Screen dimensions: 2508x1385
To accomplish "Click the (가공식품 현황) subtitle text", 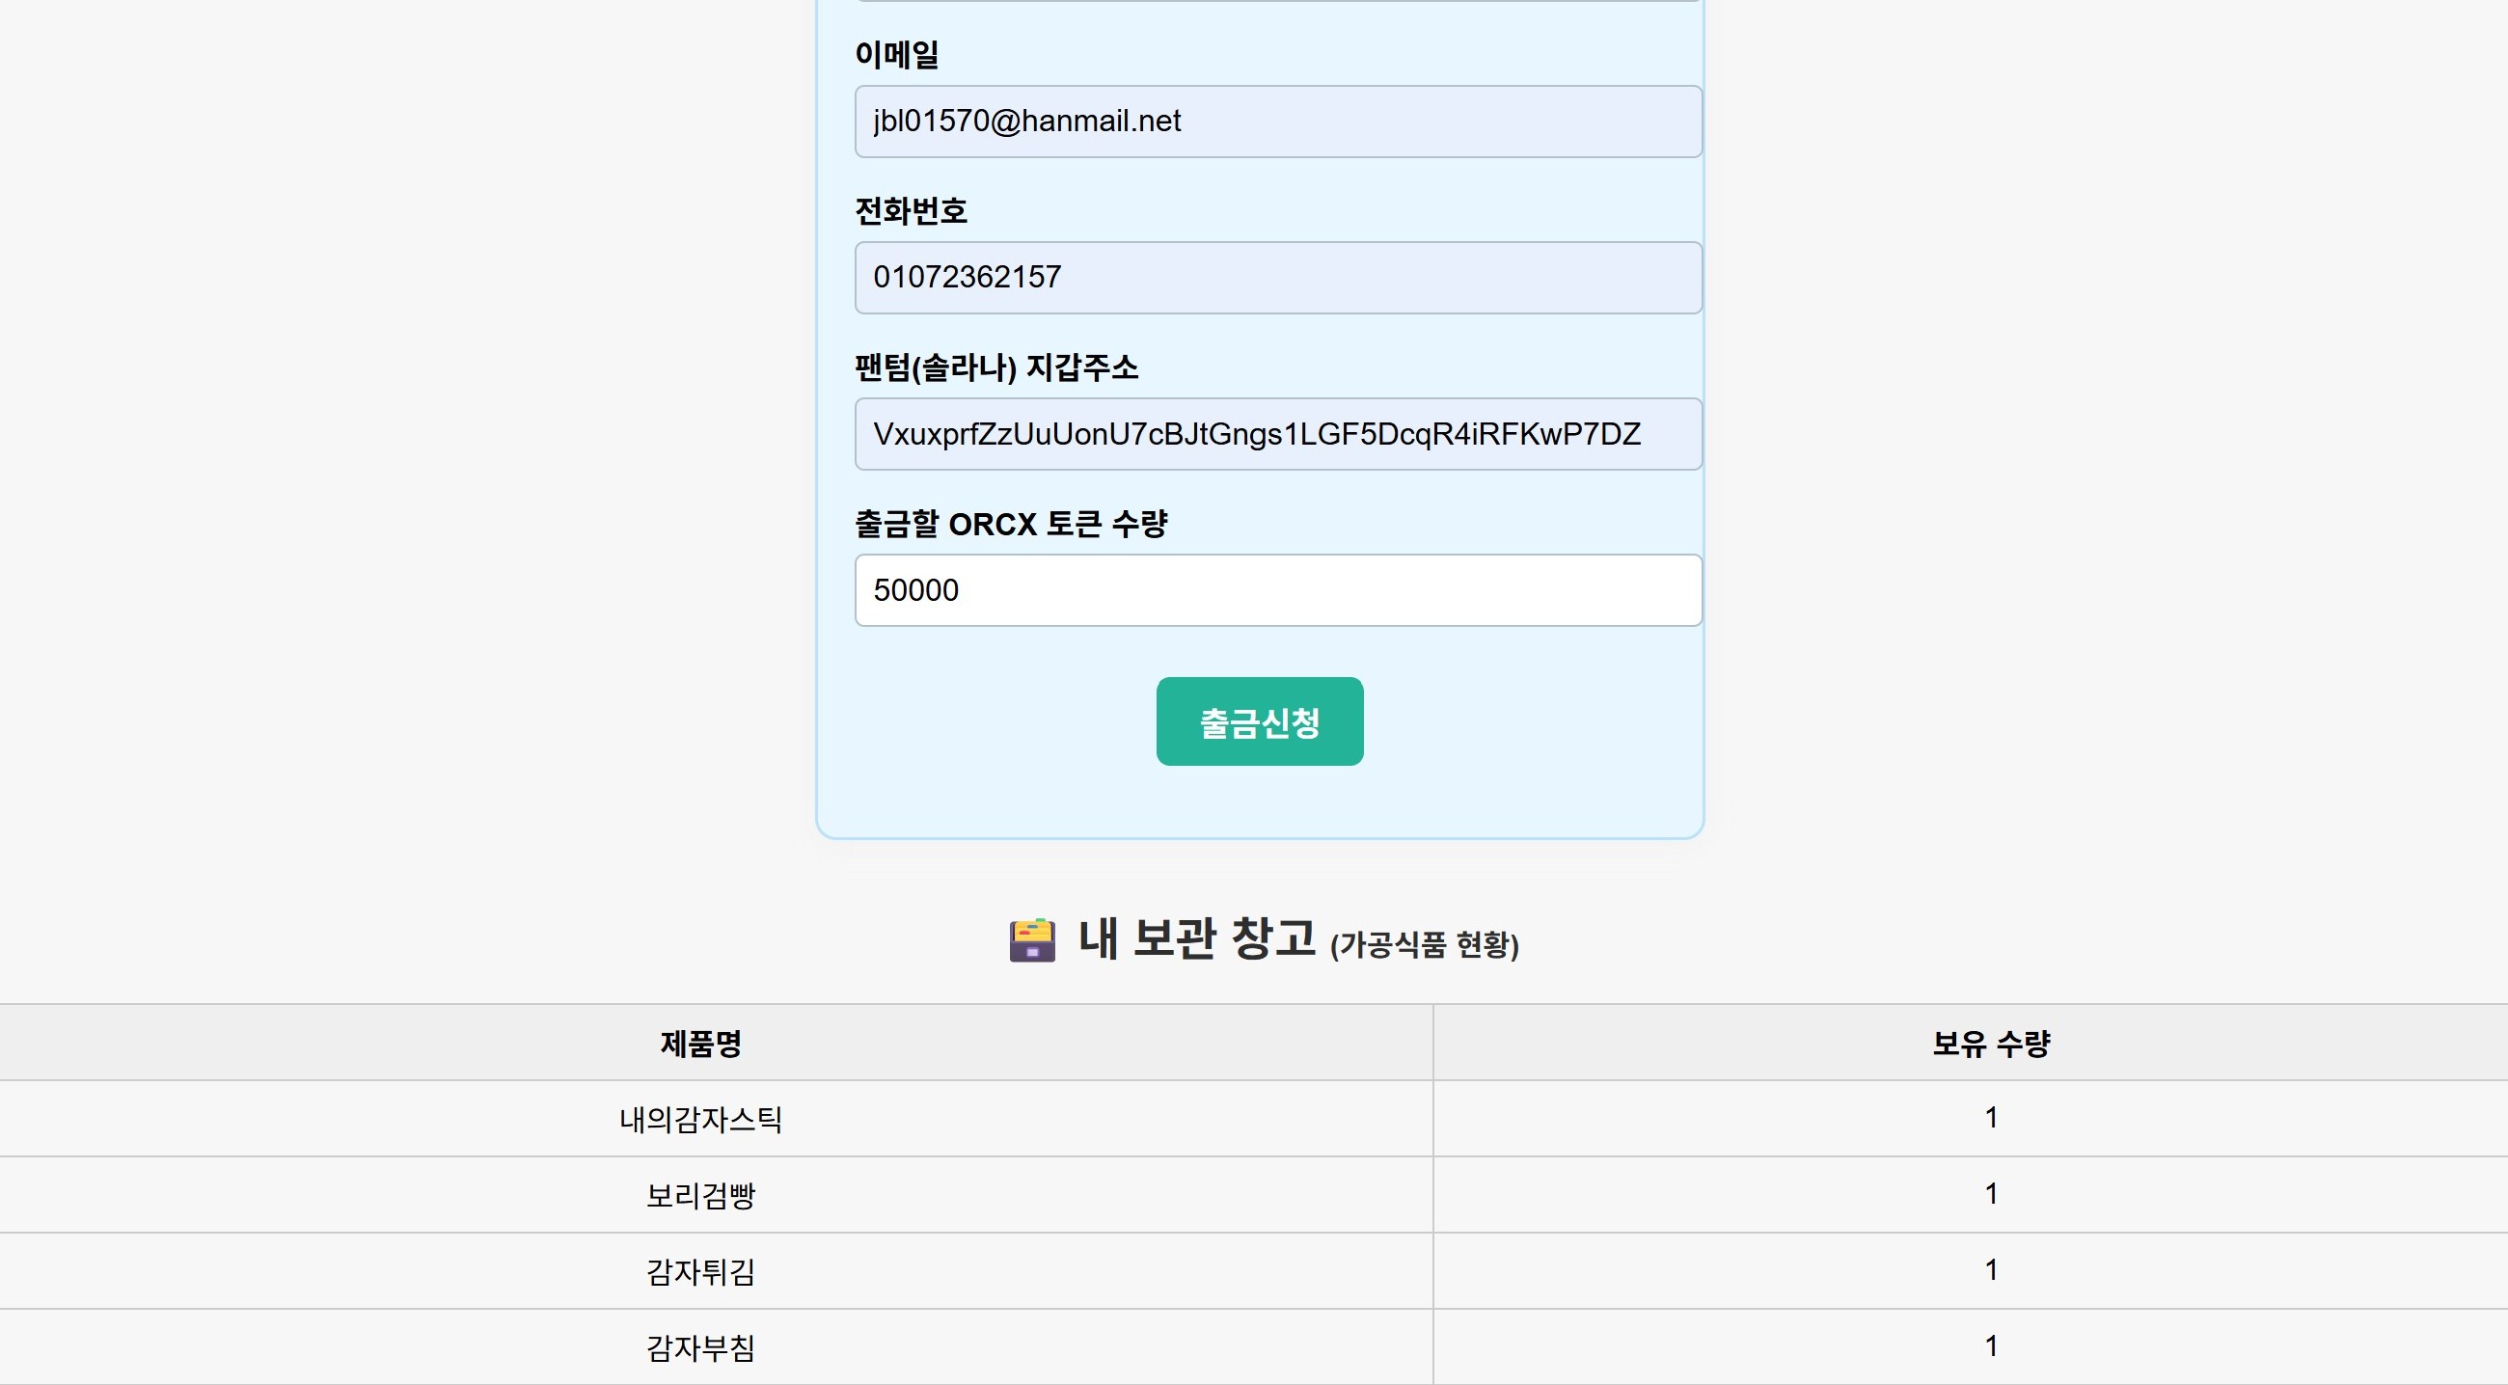I will pos(1426,945).
